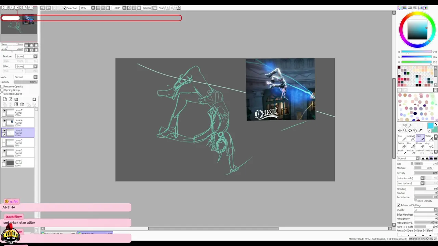Open the brush no texture dropdown
Viewport: 438px width, 246px height.
coord(411,183)
